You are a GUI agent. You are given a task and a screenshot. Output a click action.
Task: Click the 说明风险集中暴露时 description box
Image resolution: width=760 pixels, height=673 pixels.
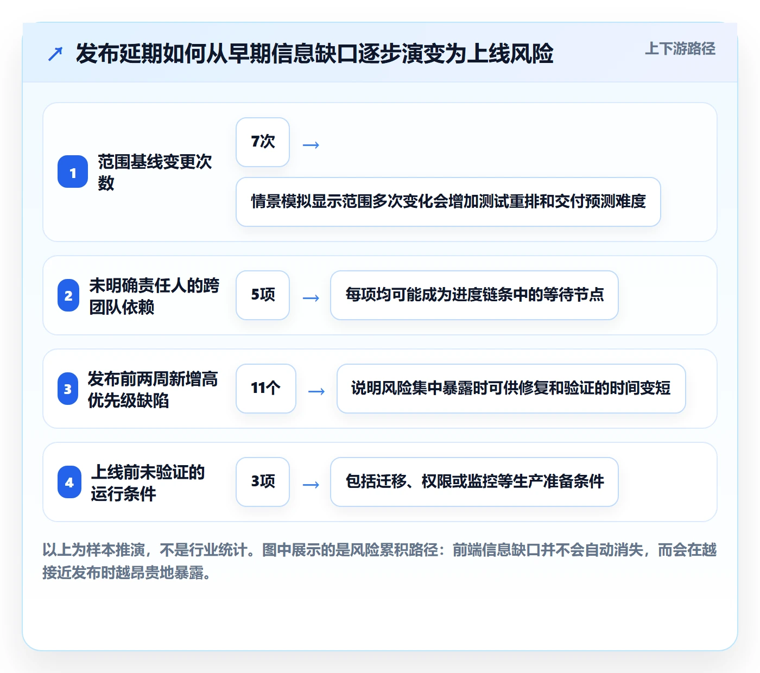tap(511, 389)
